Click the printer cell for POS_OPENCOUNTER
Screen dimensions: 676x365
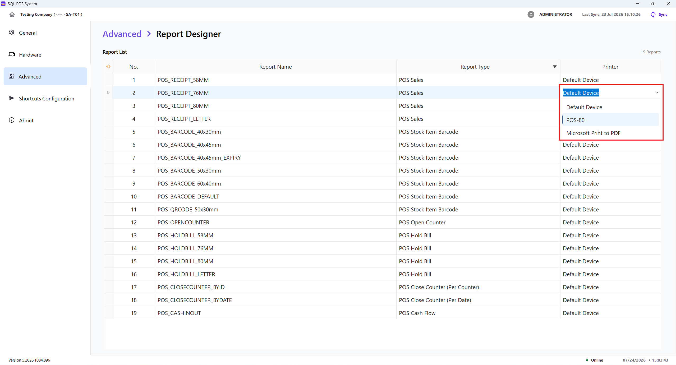click(610, 222)
